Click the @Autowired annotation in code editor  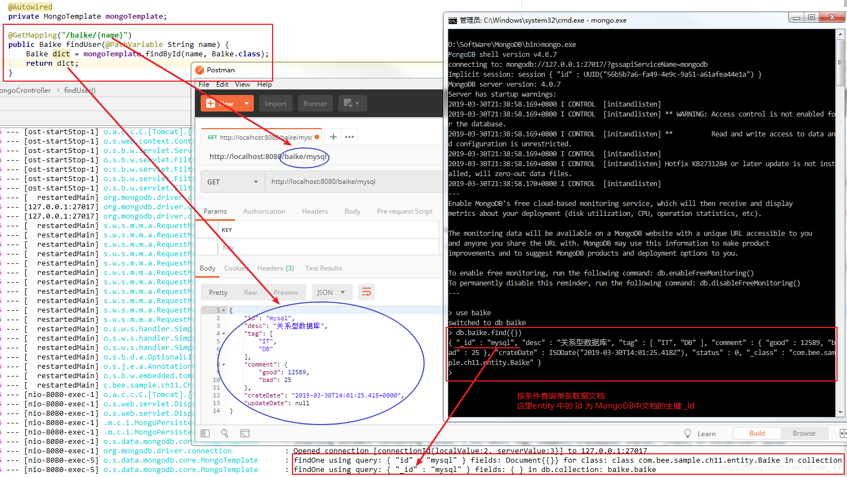point(30,7)
